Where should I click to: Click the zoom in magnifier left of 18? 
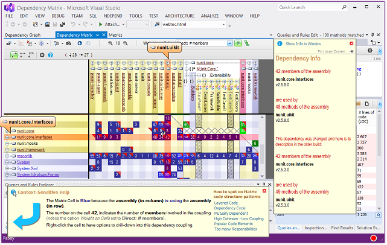coord(110,43)
